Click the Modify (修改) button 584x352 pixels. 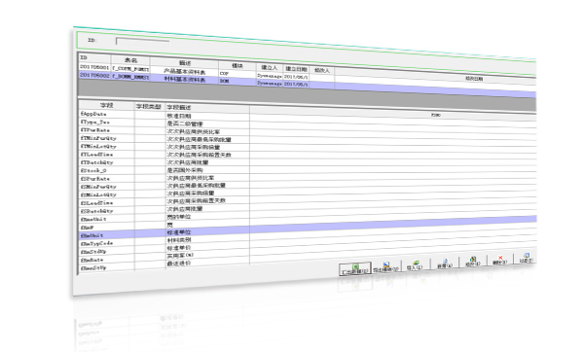click(473, 262)
